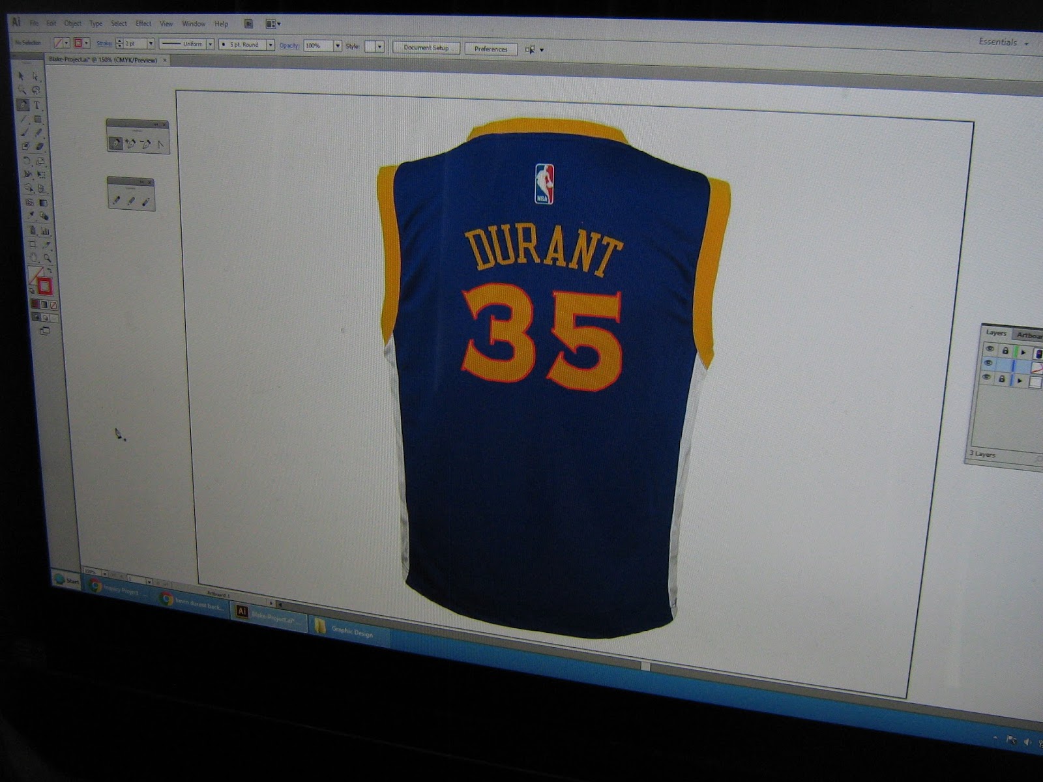The width and height of the screenshot is (1043, 782).
Task: Toggle lock on the top layer
Action: point(1005,351)
